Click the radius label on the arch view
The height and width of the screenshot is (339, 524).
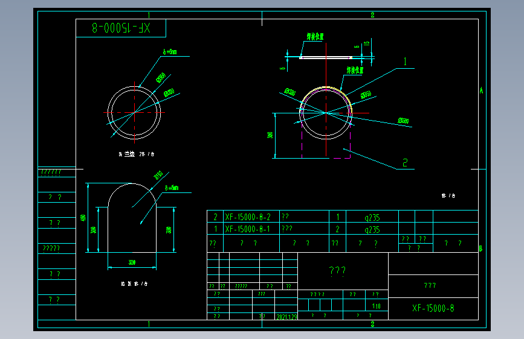158,175
